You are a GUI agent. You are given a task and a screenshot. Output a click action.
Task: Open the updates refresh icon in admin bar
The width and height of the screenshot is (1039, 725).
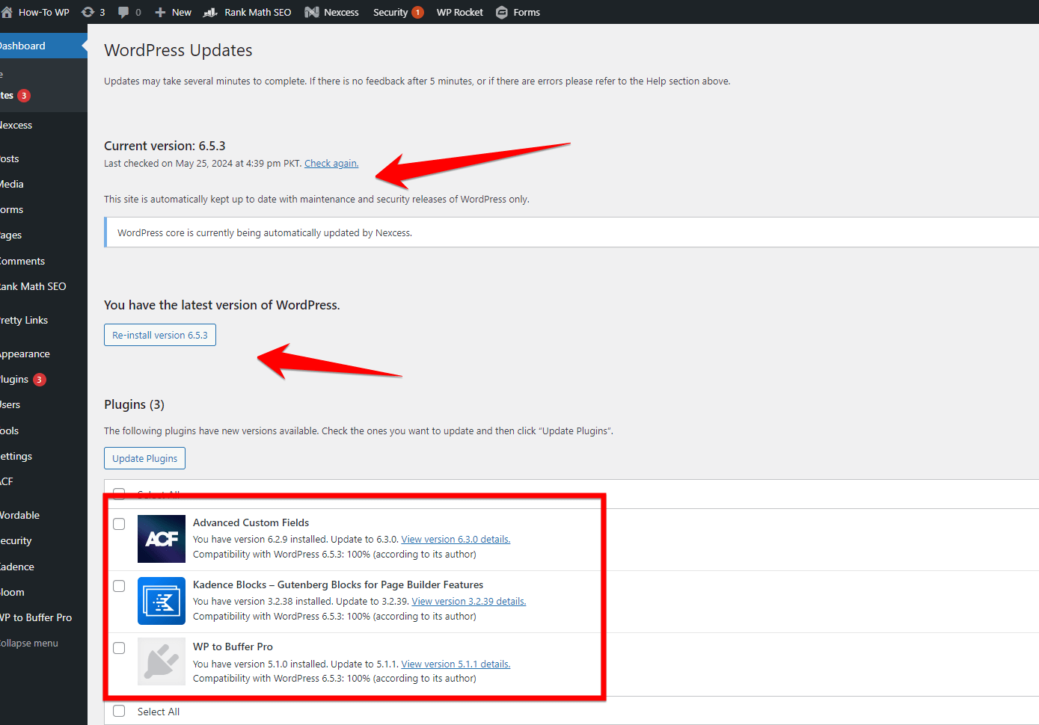(88, 12)
